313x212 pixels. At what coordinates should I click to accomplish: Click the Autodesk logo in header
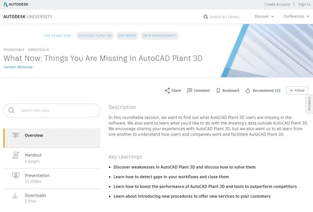click(x=17, y=4)
